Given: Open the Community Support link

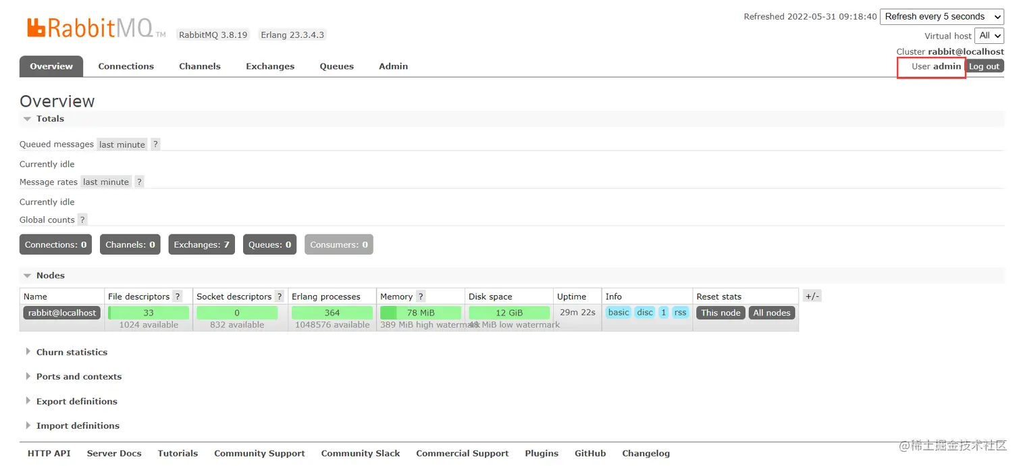Looking at the screenshot, I should pos(260,453).
